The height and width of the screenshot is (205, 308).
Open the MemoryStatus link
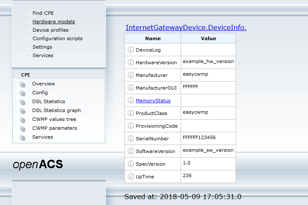(153, 101)
